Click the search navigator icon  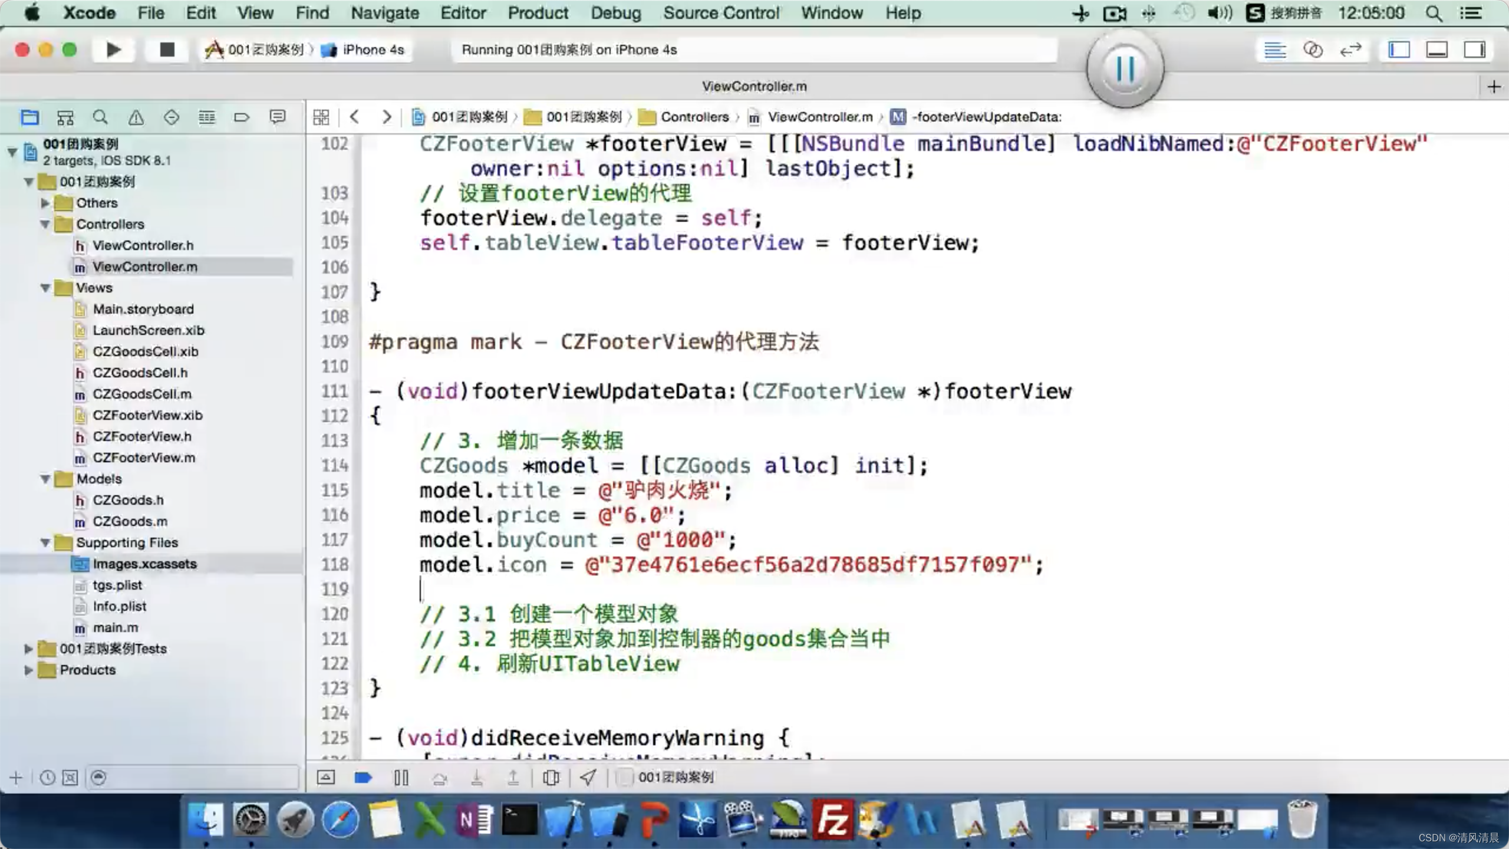100,116
